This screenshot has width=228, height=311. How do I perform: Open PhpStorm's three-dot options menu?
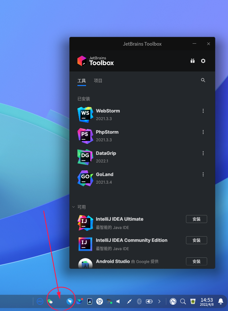[x=203, y=132]
